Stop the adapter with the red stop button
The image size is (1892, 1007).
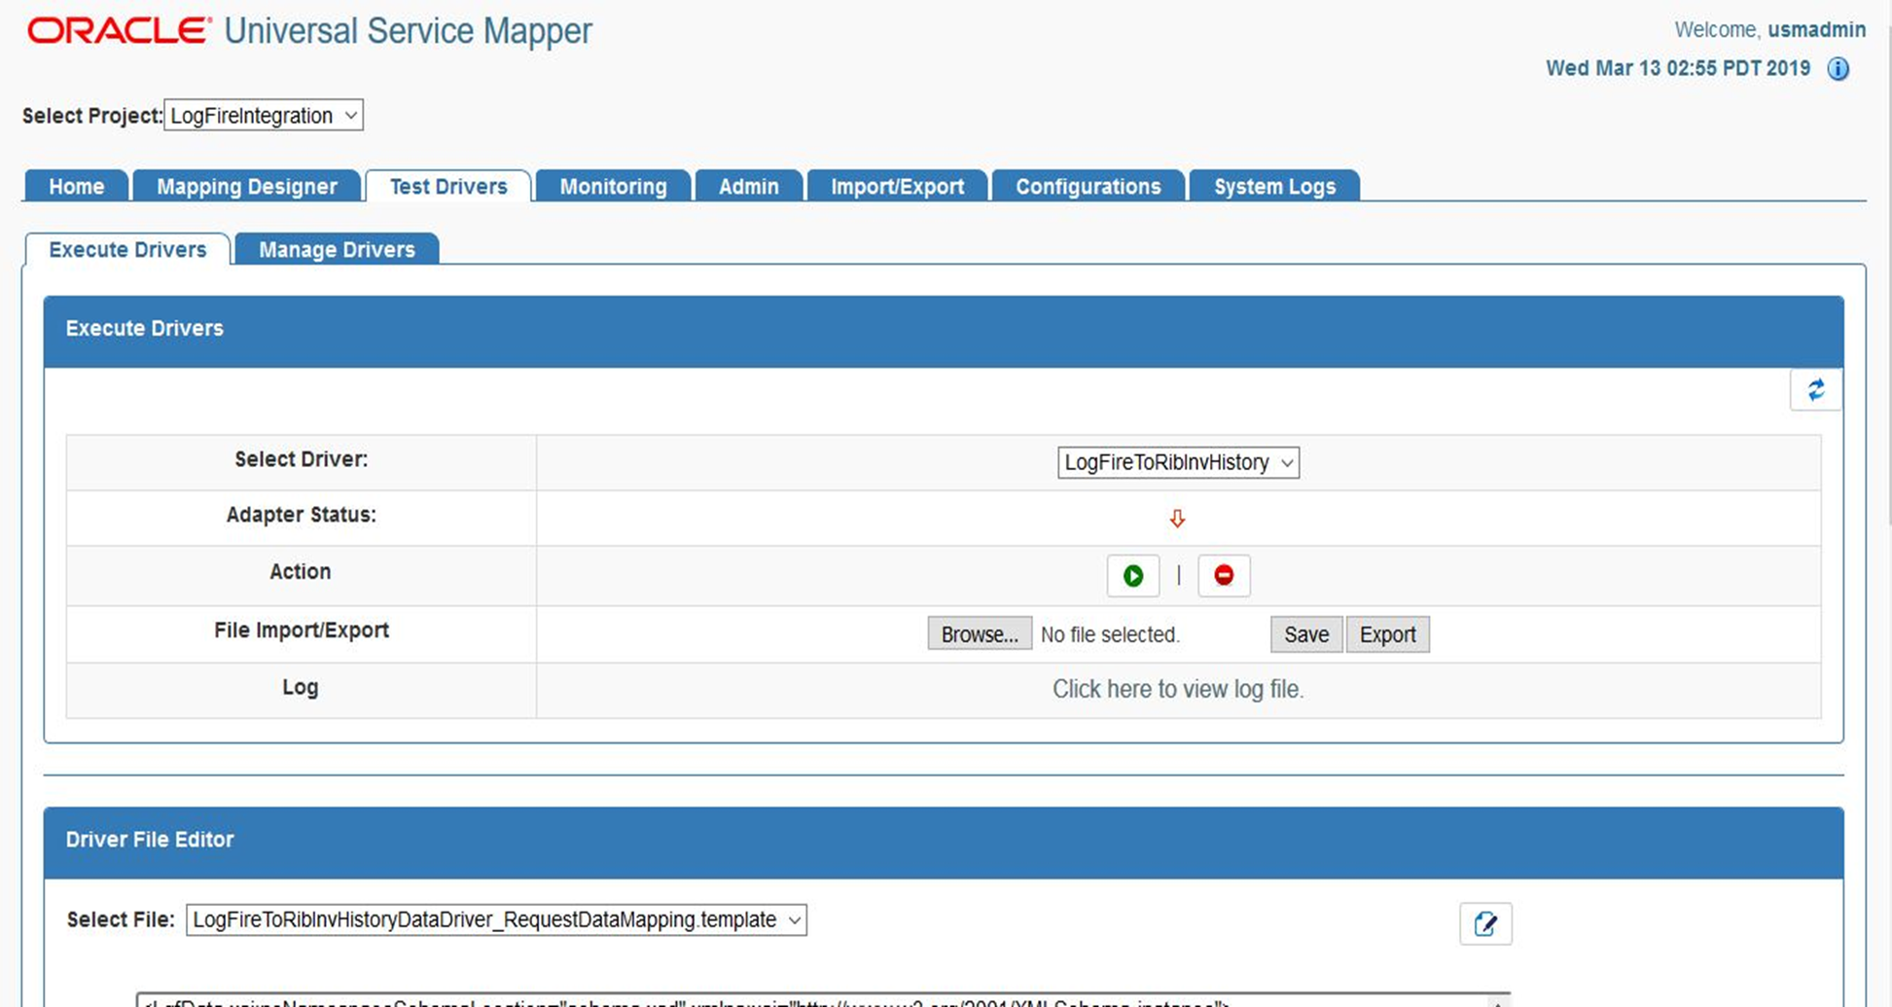[1224, 576]
